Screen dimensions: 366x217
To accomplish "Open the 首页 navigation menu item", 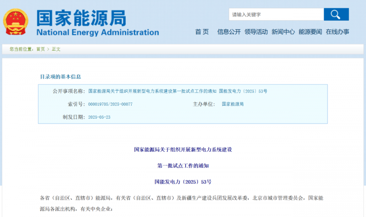I will tap(202, 32).
